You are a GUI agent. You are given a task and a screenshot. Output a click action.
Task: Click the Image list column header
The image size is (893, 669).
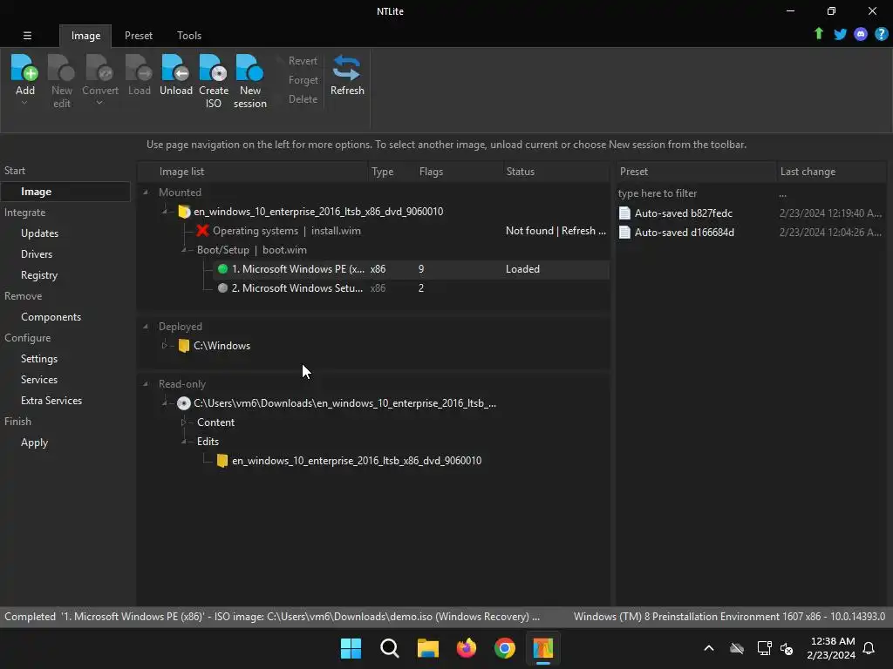(254, 172)
